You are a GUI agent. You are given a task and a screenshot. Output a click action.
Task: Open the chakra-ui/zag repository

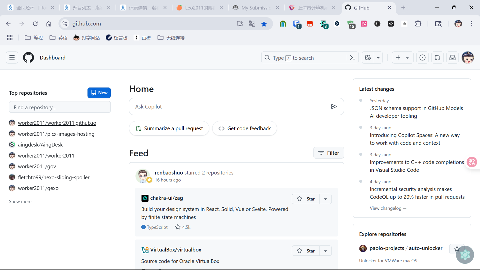[166, 198]
